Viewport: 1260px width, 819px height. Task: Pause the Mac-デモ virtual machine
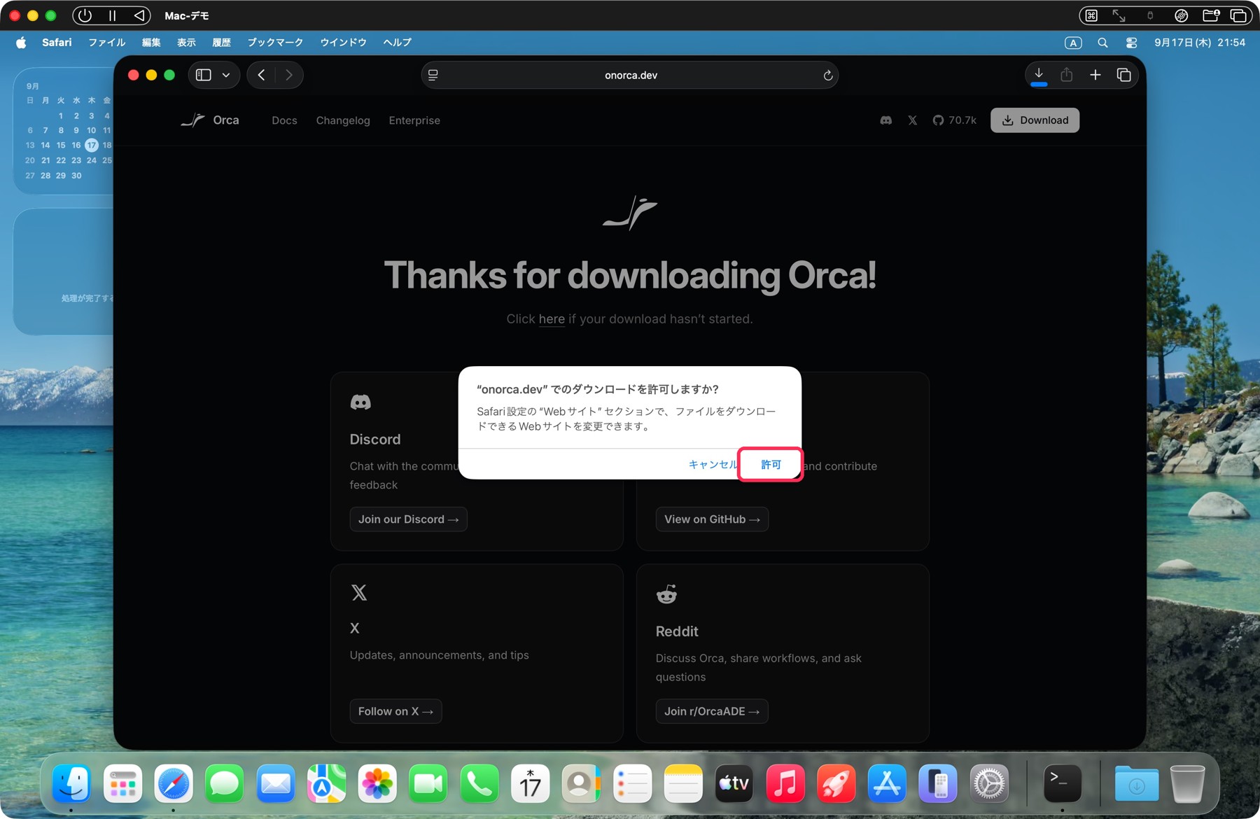point(112,15)
